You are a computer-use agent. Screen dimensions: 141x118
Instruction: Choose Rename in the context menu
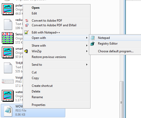(x=37, y=97)
